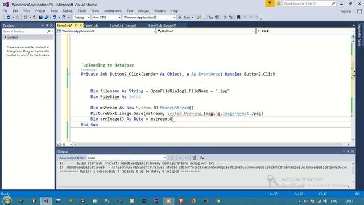Screen dimensions: 364x205
Task: Click the feedback smiley icon
Action: click(x=278, y=3)
